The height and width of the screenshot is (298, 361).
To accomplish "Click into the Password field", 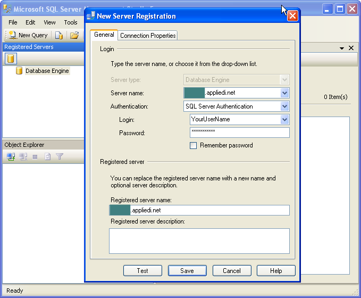I will [x=240, y=133].
